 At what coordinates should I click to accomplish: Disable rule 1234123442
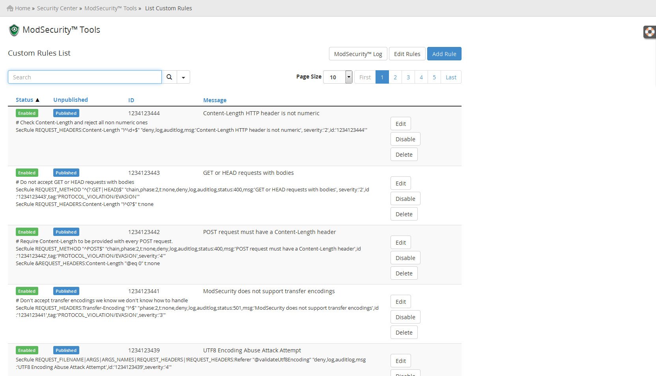pos(406,258)
